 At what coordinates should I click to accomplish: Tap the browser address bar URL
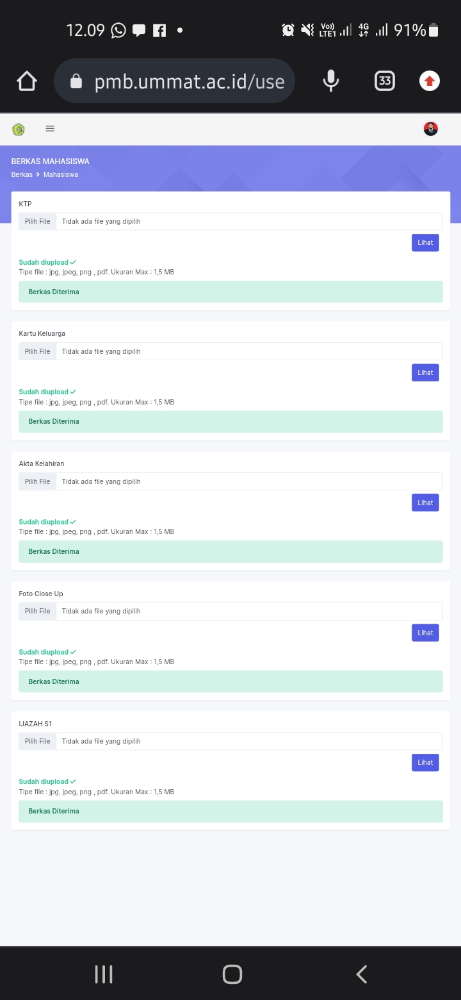[x=189, y=81]
